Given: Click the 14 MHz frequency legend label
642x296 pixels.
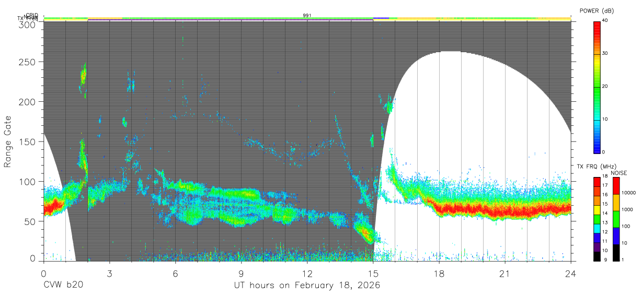Looking at the screenshot, I should pyautogui.click(x=605, y=213).
